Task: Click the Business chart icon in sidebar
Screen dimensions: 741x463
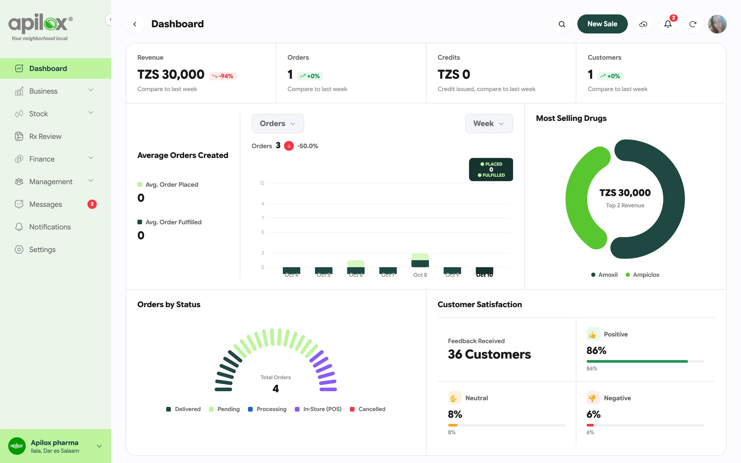Action: [19, 91]
